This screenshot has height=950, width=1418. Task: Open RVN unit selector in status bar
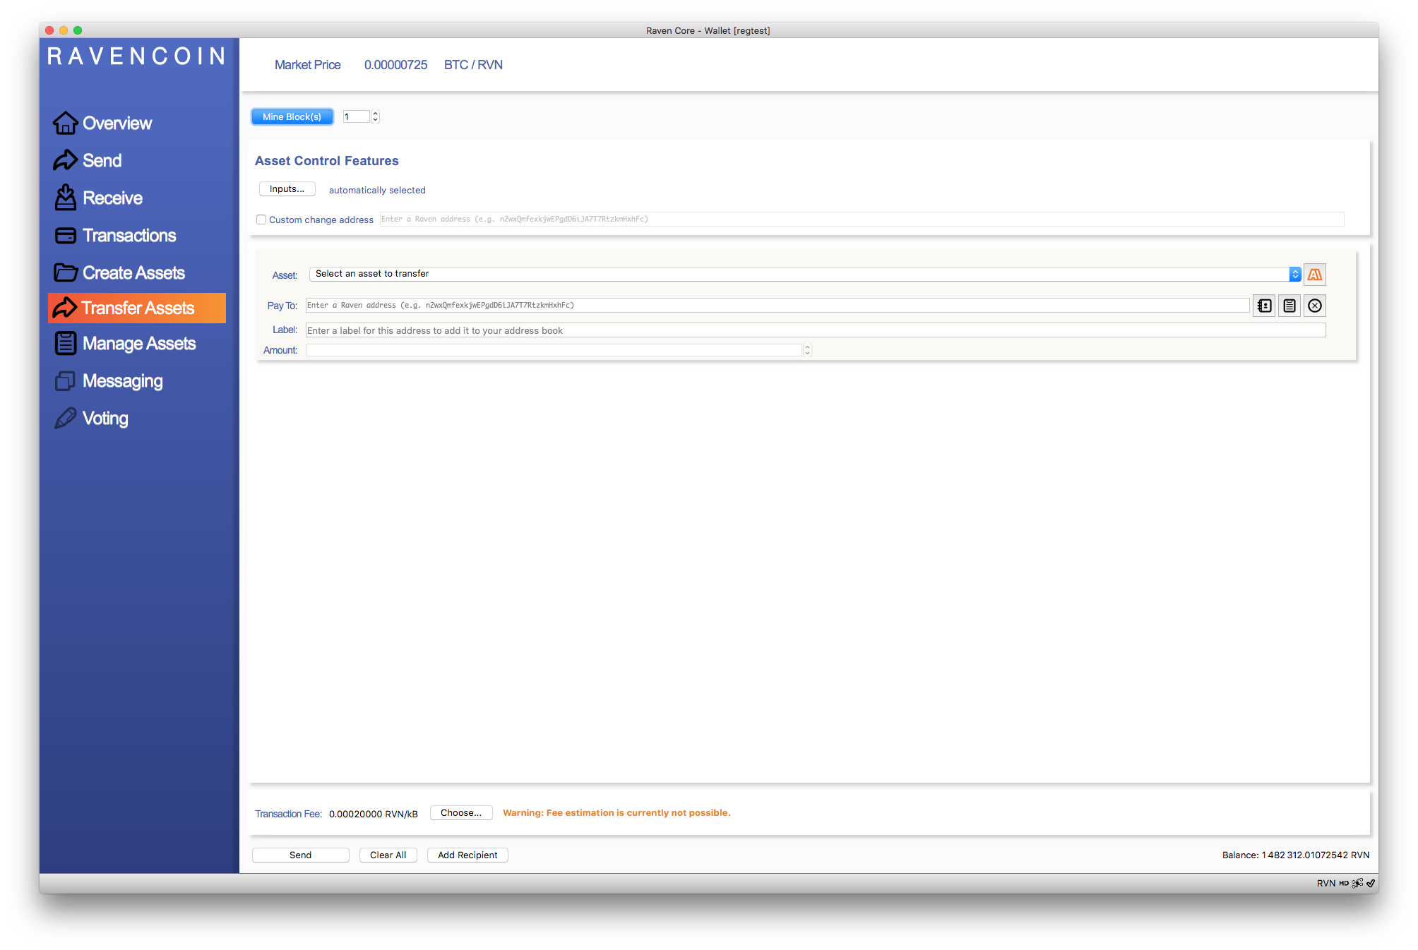click(x=1325, y=883)
